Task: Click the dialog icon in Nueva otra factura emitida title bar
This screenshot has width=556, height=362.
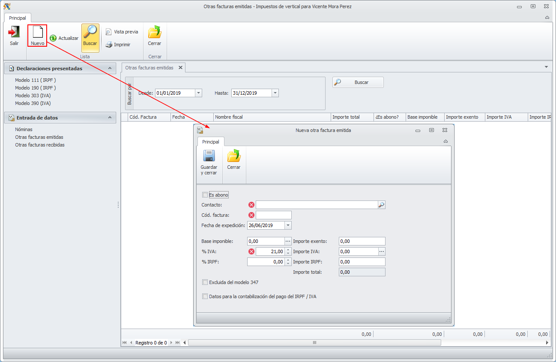Action: tap(200, 130)
